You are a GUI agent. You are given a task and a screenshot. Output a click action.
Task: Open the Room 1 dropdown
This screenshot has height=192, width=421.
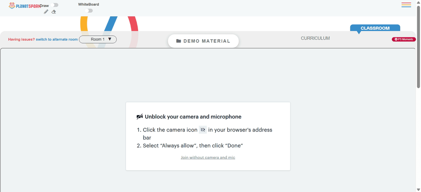(98, 39)
